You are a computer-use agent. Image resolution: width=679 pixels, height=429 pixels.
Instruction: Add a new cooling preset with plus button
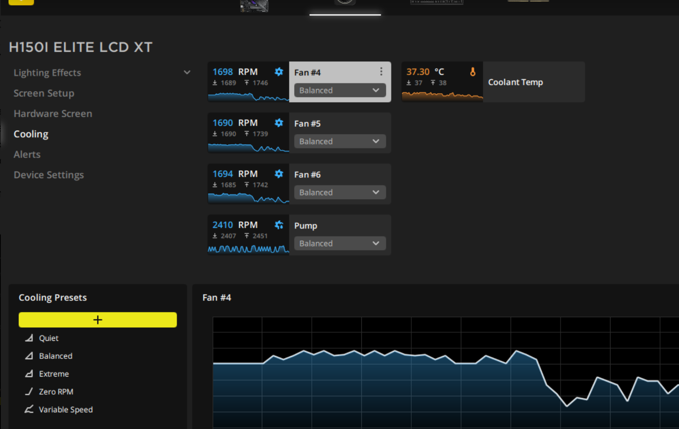pyautogui.click(x=97, y=320)
